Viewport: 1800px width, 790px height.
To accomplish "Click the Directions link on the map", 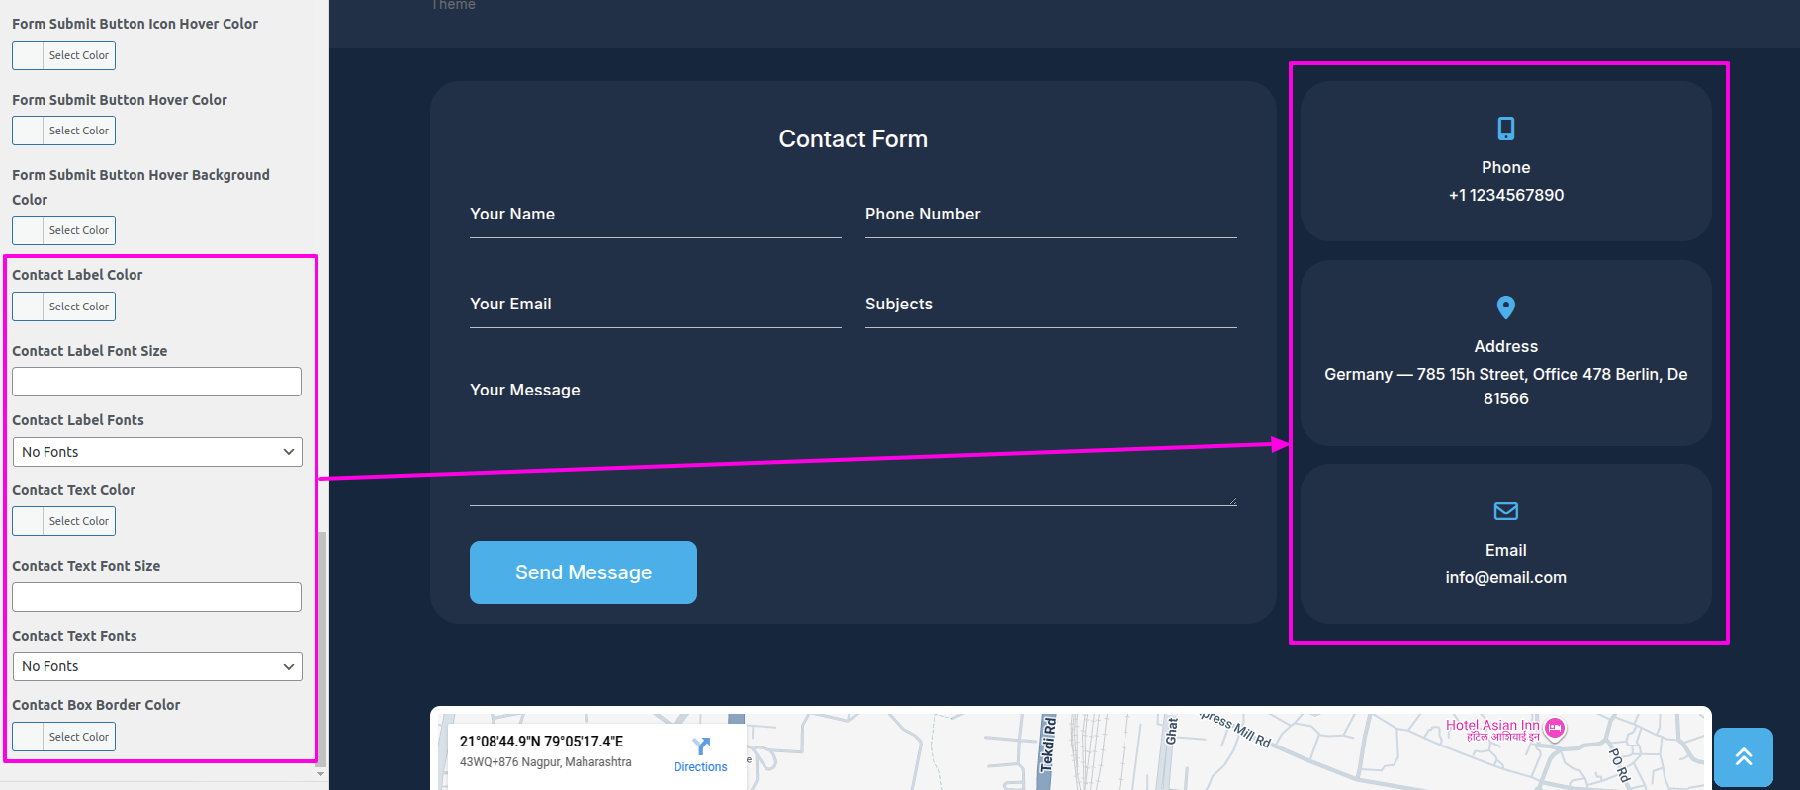I will (x=700, y=767).
